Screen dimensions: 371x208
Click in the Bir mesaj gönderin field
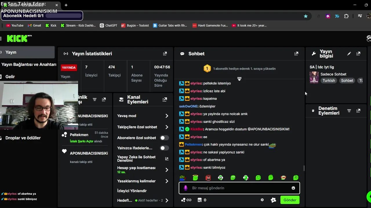point(239,188)
